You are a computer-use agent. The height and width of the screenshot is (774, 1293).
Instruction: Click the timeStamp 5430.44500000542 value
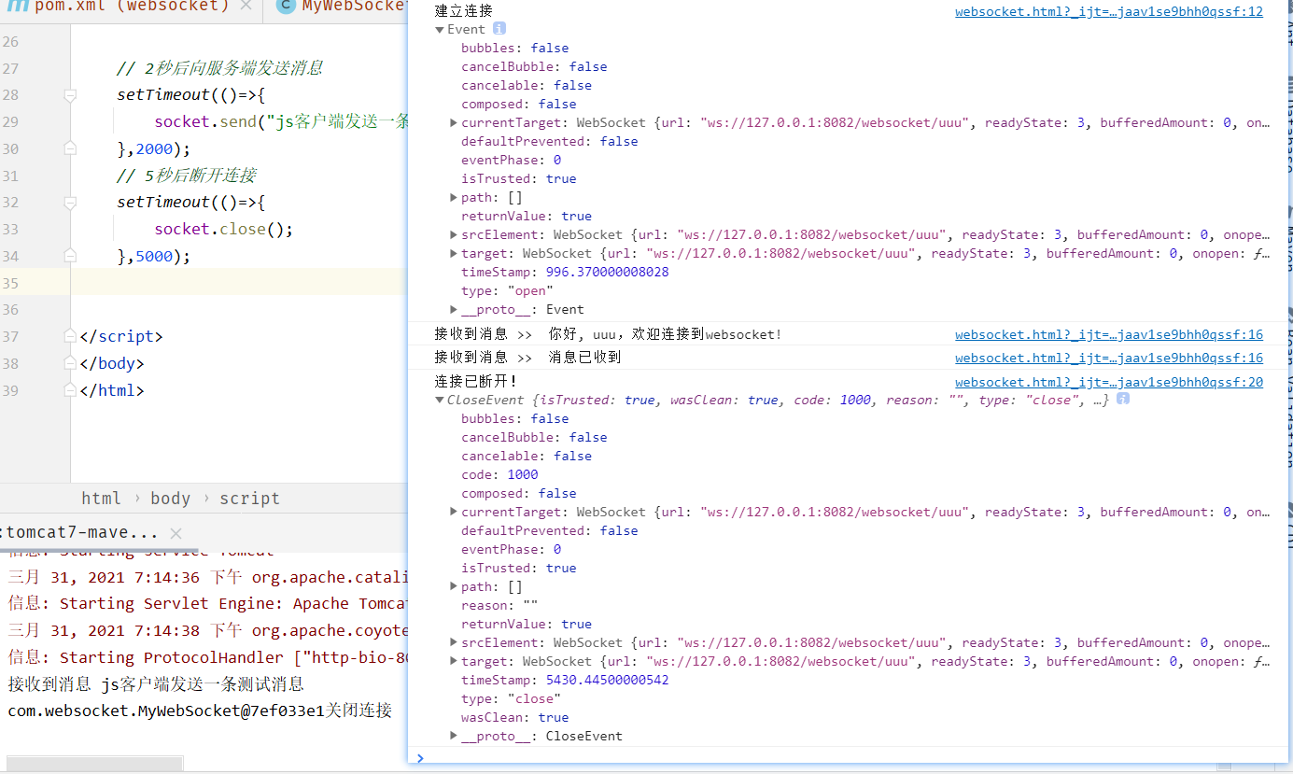(607, 680)
